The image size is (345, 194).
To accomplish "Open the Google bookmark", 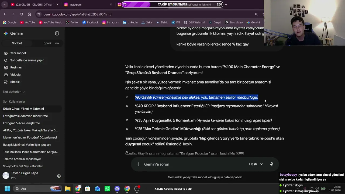I will [x=9, y=22].
